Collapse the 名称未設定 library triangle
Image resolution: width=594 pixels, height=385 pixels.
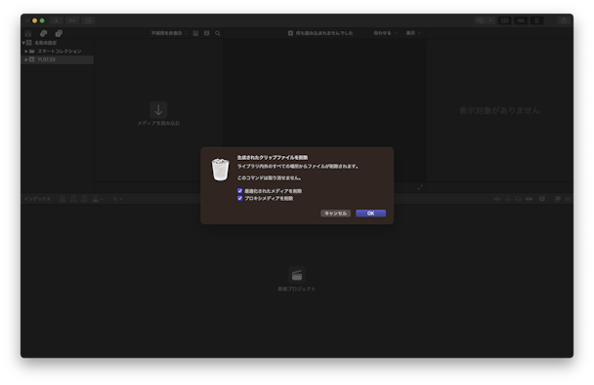coord(23,43)
